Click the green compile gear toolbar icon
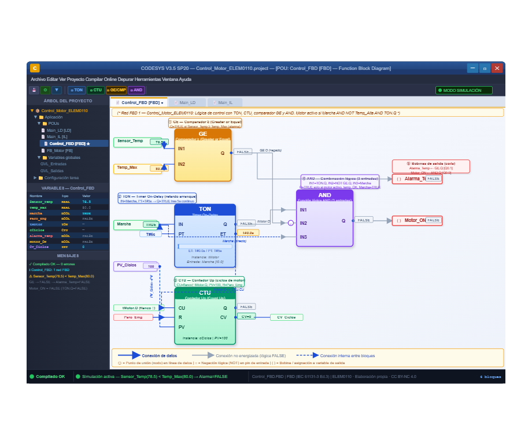Viewport: 532px width, 445px height. click(45, 90)
